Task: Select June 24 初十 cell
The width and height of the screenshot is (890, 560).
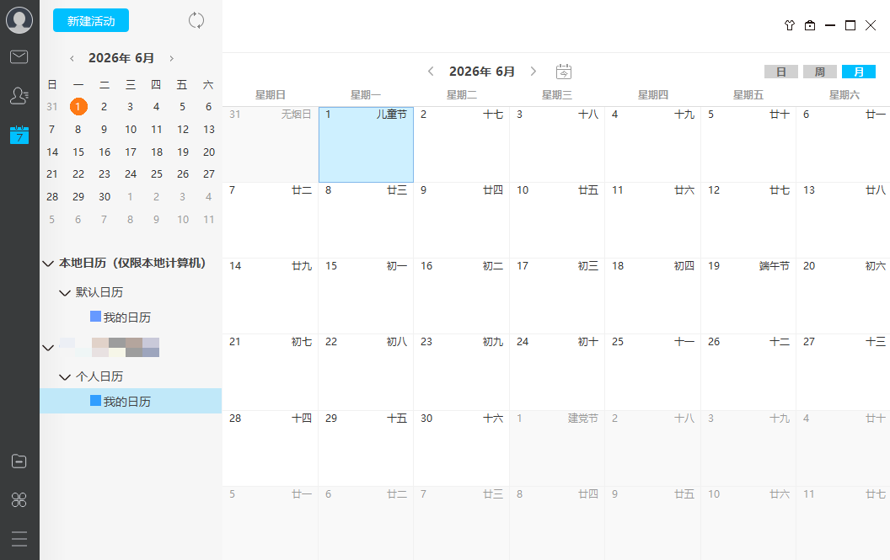Action: 557,372
